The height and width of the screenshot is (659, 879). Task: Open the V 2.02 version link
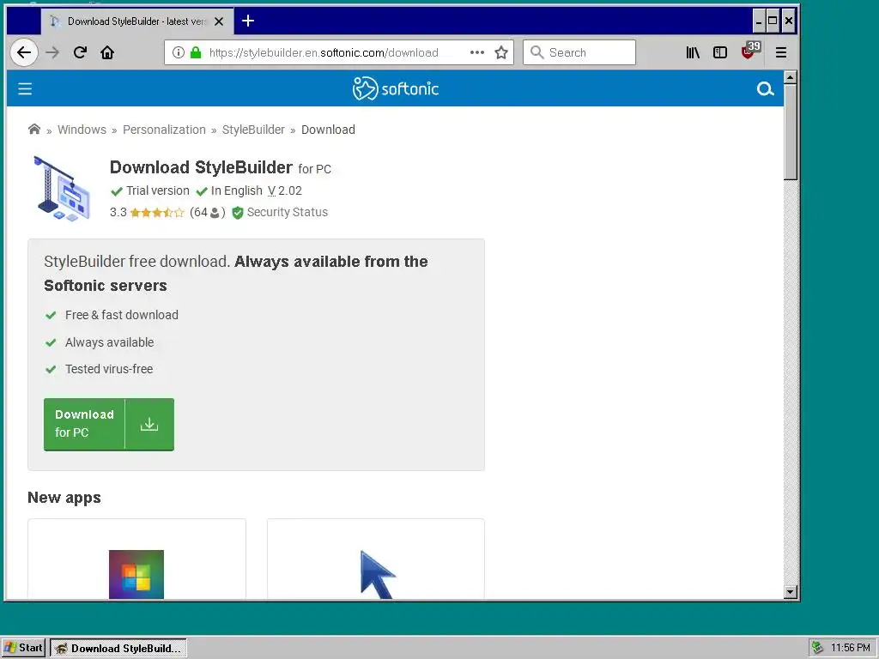[x=285, y=190]
